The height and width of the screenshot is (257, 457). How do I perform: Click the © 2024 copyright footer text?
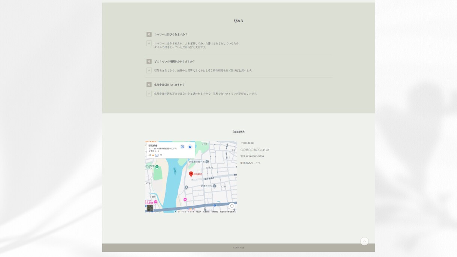(239, 248)
